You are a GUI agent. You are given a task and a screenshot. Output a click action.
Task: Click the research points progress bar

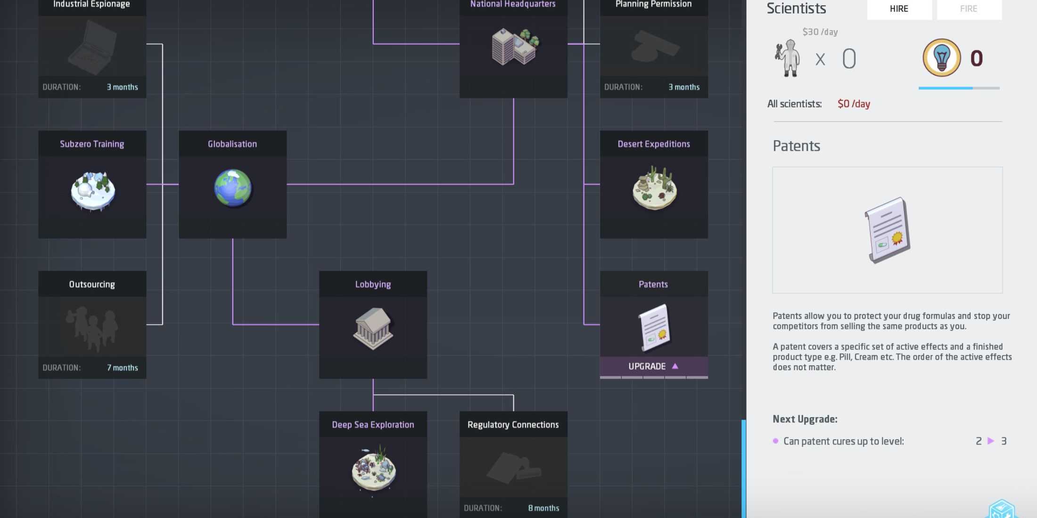(959, 88)
